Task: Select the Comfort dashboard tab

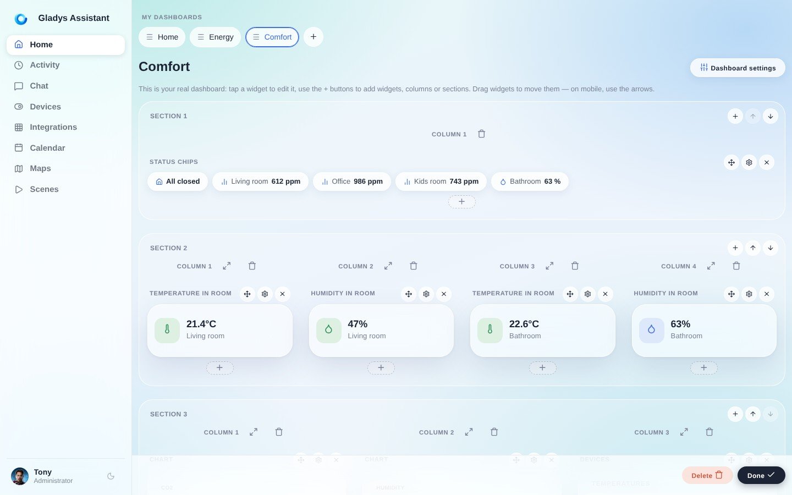Action: pos(272,37)
